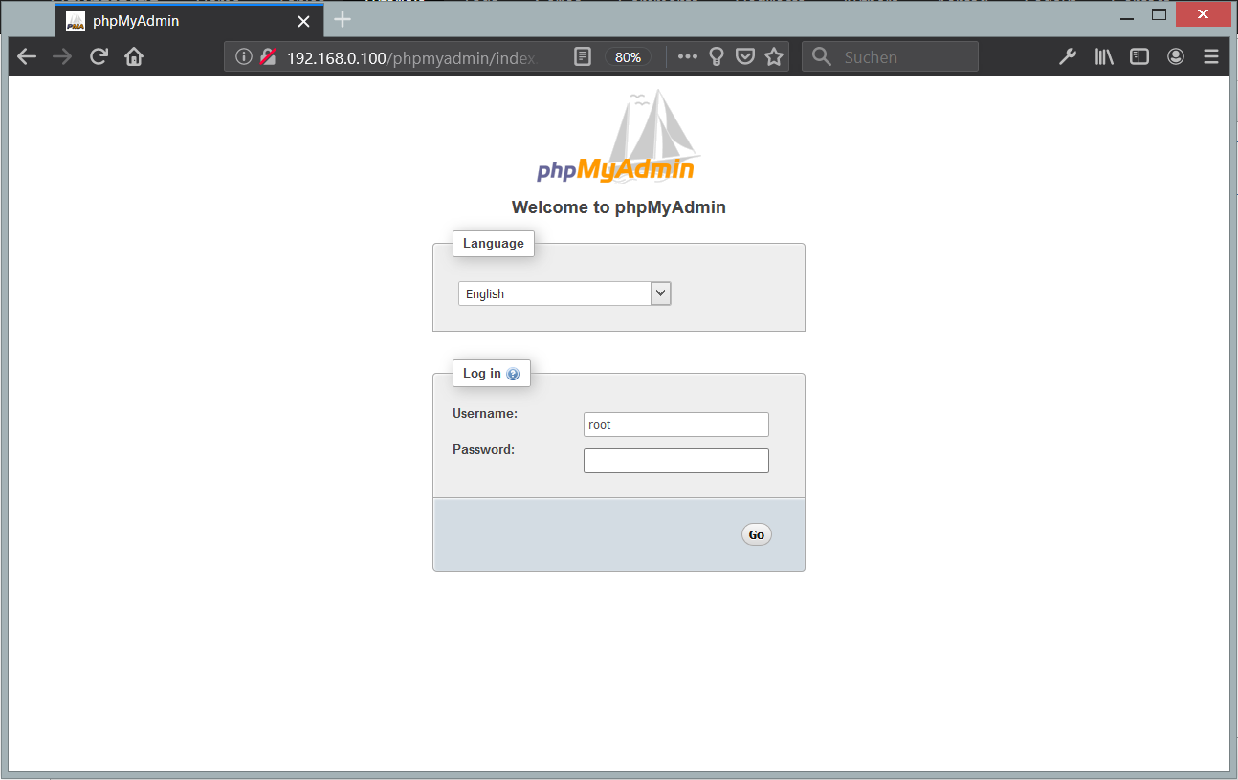
Task: Open the English language dropdown
Action: click(564, 293)
